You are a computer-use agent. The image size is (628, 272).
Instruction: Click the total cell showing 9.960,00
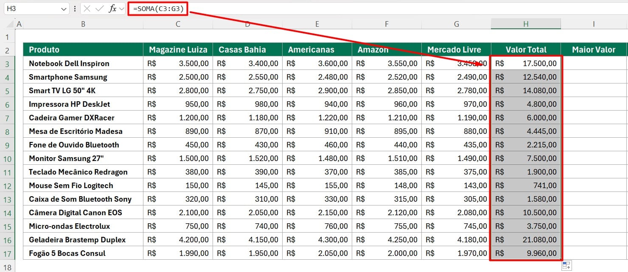(526, 253)
